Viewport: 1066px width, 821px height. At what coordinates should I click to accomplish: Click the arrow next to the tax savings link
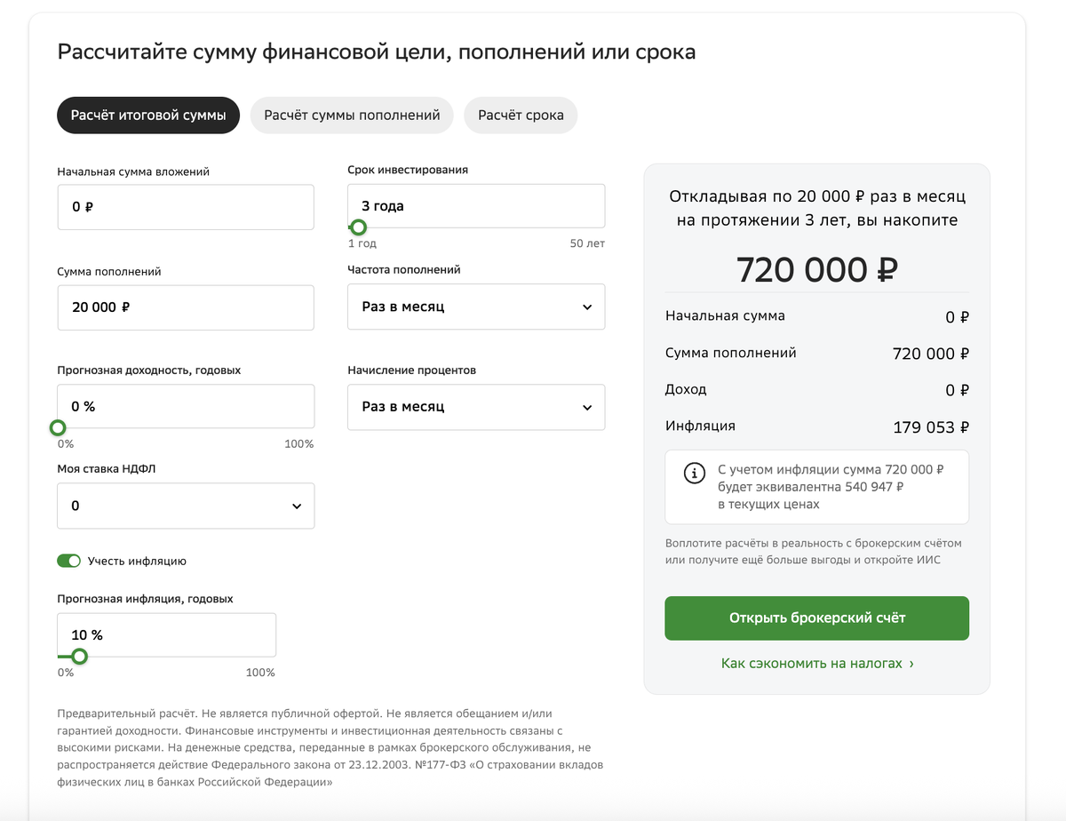[911, 664]
